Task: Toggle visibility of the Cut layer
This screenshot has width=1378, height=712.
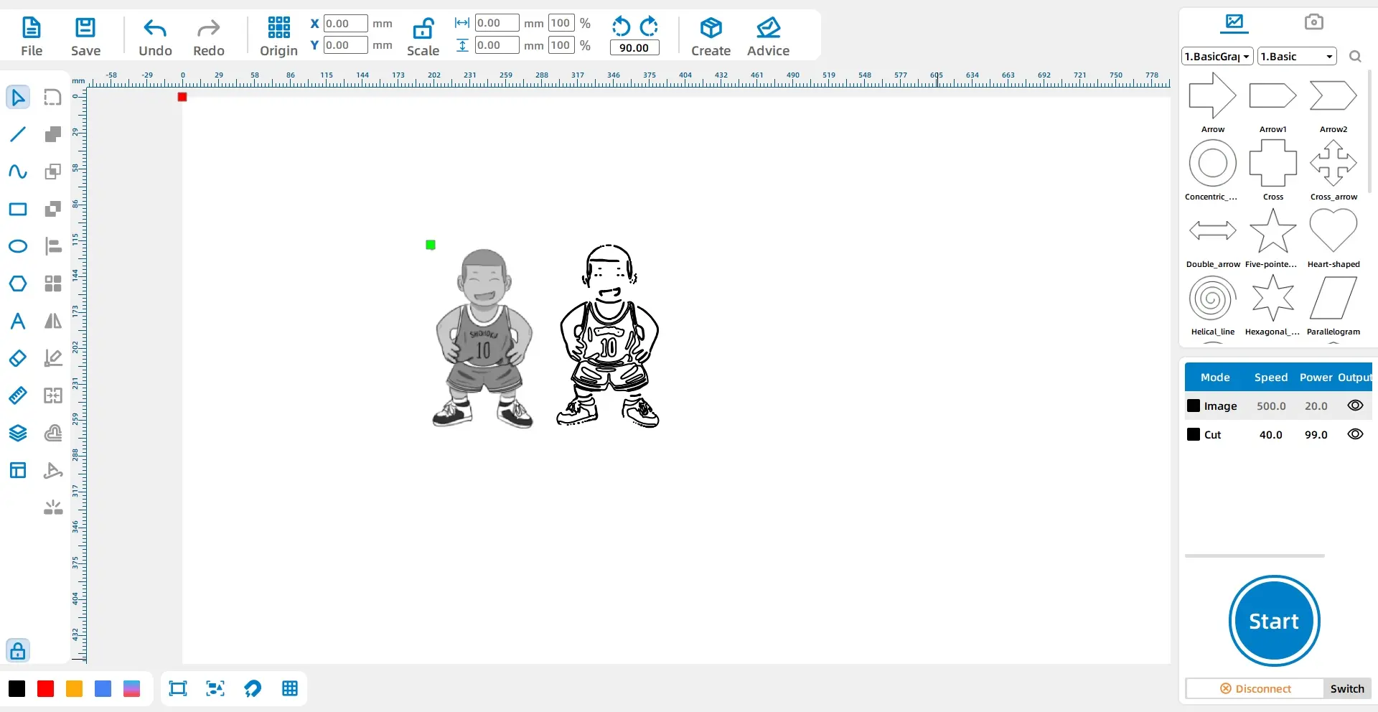Action: 1355,434
